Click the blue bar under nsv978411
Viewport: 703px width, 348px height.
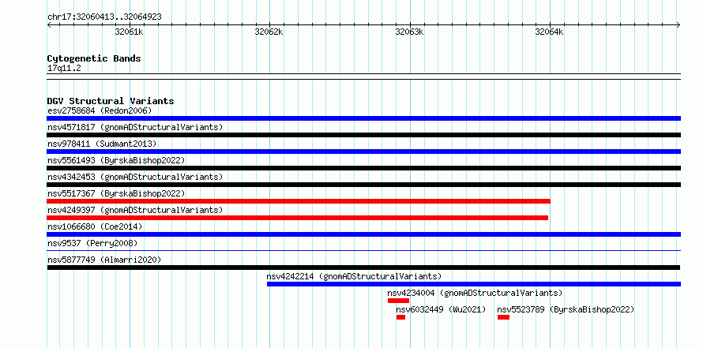pos(363,152)
